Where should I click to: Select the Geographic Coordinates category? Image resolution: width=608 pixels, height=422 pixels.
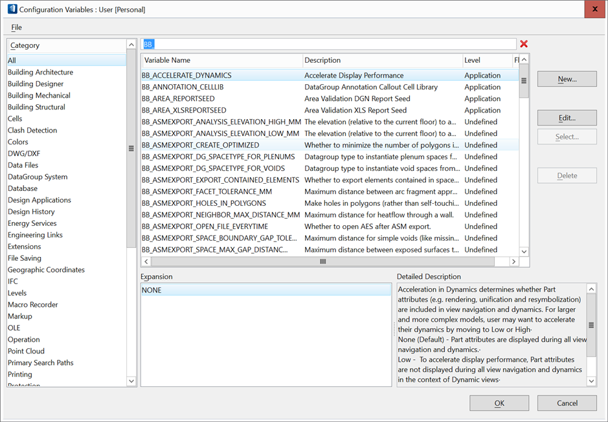45,269
